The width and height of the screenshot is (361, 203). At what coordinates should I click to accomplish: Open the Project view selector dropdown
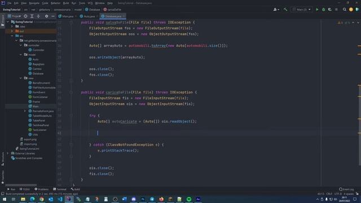14,16
